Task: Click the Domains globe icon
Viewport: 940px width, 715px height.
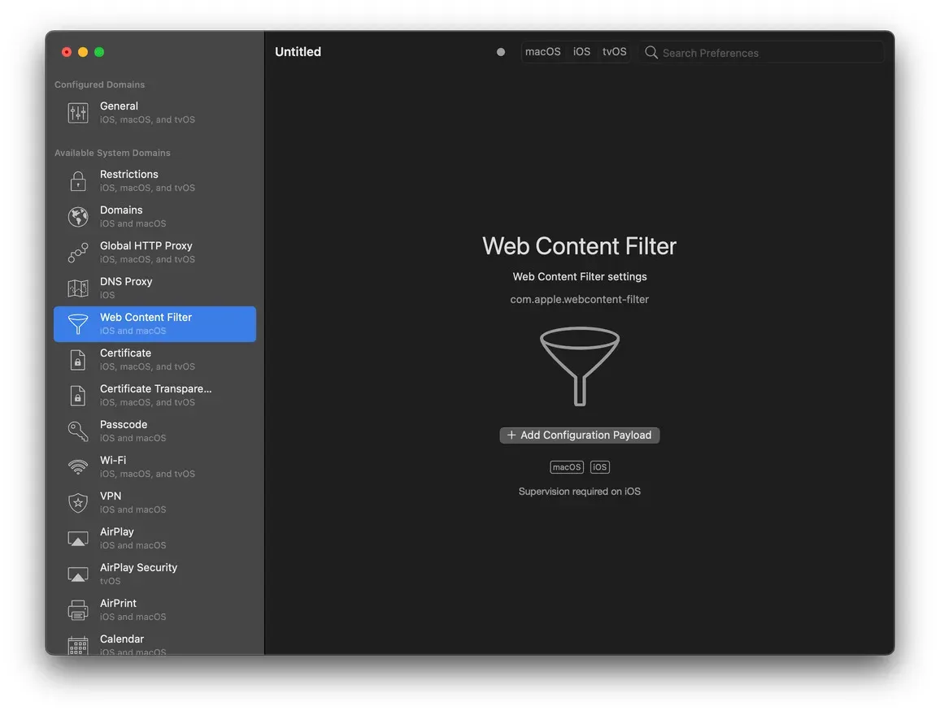Action: pos(77,216)
